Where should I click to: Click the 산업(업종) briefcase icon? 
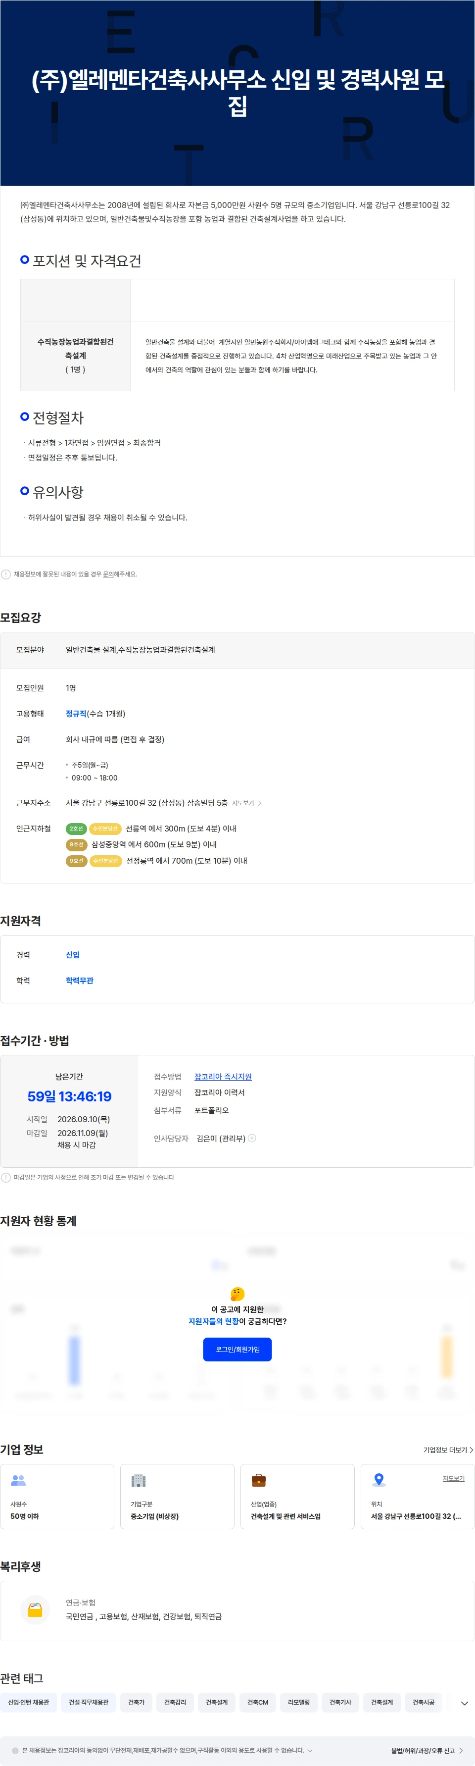[x=258, y=1481]
